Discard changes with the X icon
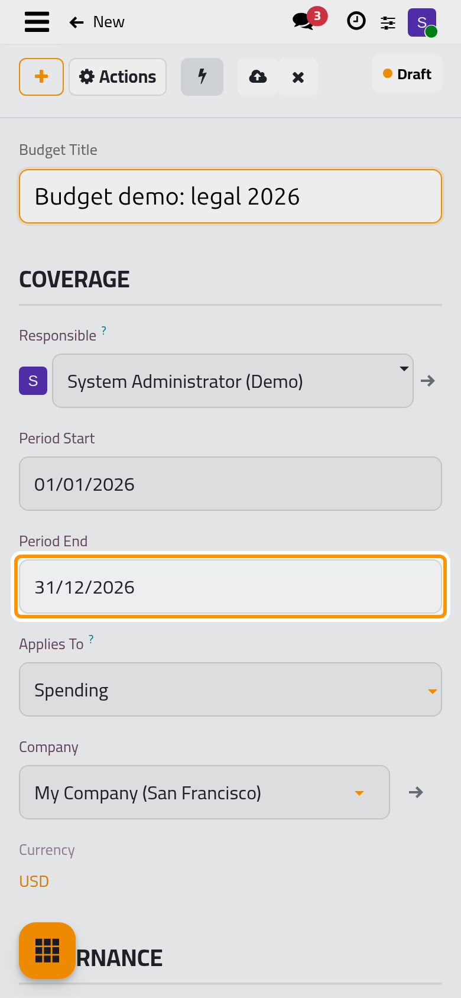 298,77
